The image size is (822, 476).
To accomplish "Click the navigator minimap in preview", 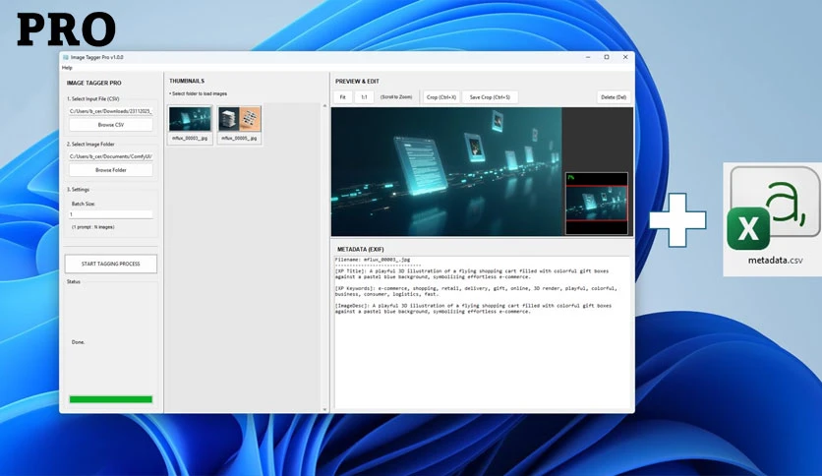I will pos(596,203).
